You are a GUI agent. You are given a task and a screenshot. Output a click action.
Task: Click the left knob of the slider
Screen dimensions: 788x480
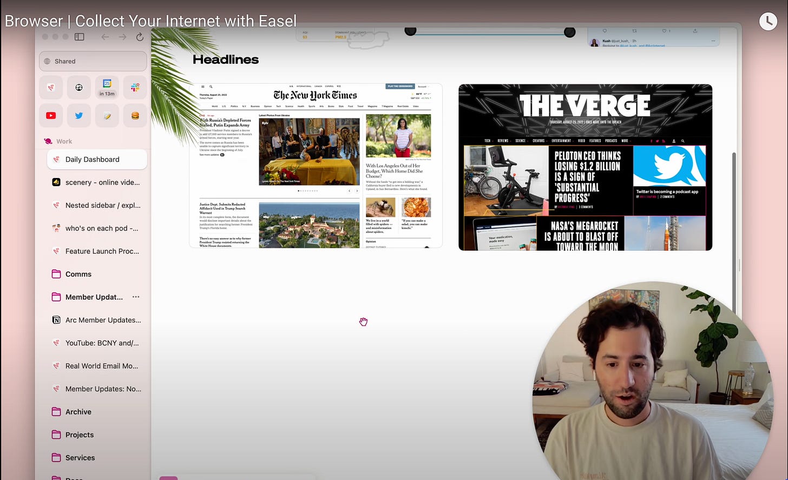pyautogui.click(x=411, y=31)
